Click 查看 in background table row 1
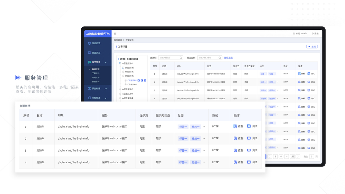345x194 pixels. point(301,74)
